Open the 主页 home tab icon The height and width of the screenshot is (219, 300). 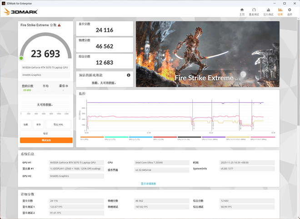coord(242,10)
